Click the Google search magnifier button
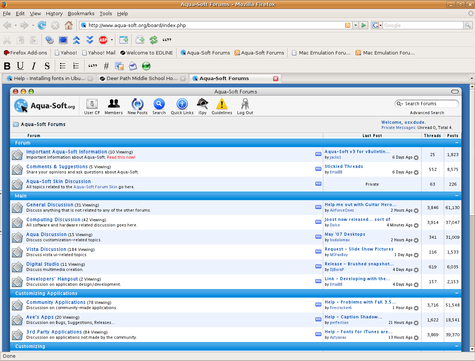Image resolution: width=475 pixels, height=361 pixels. pyautogui.click(x=468, y=25)
